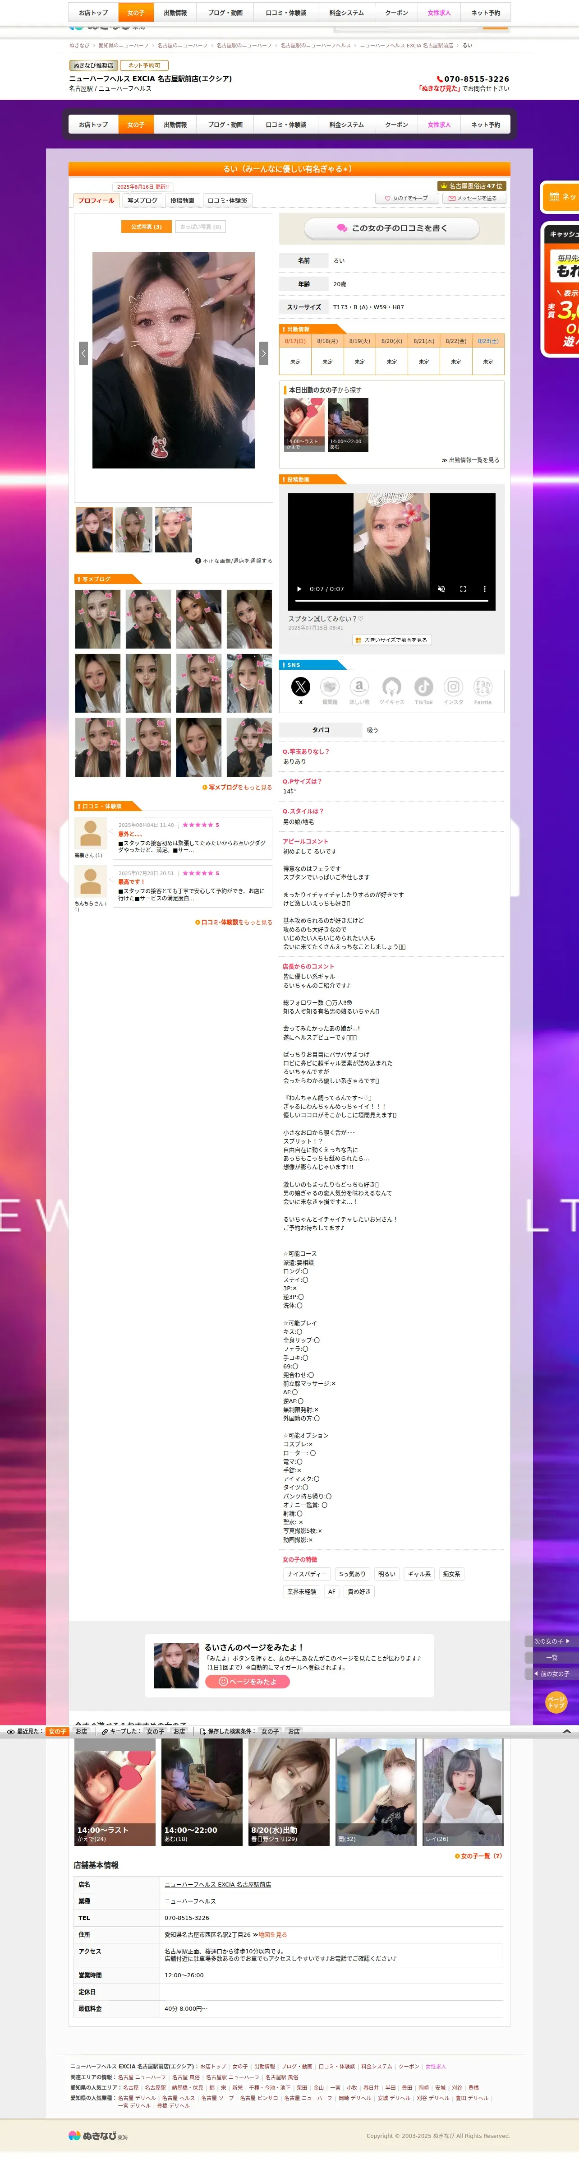Jump back with the ページトップ button

click(x=556, y=1702)
